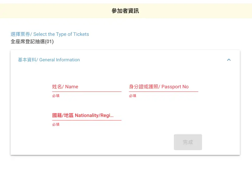The image size is (252, 169).
Task: Click 選擇票券/ Select the Type of Tickets label
Action: click(x=50, y=34)
